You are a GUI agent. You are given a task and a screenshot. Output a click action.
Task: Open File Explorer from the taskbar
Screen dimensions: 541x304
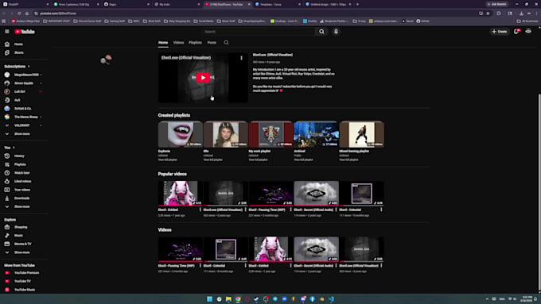tap(228, 298)
